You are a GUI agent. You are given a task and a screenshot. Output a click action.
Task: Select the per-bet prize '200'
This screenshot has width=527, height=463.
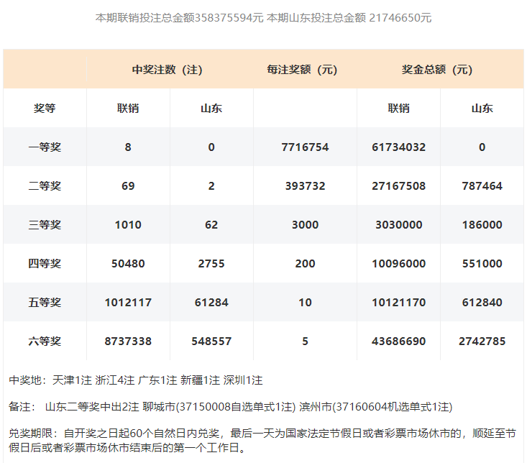(305, 263)
